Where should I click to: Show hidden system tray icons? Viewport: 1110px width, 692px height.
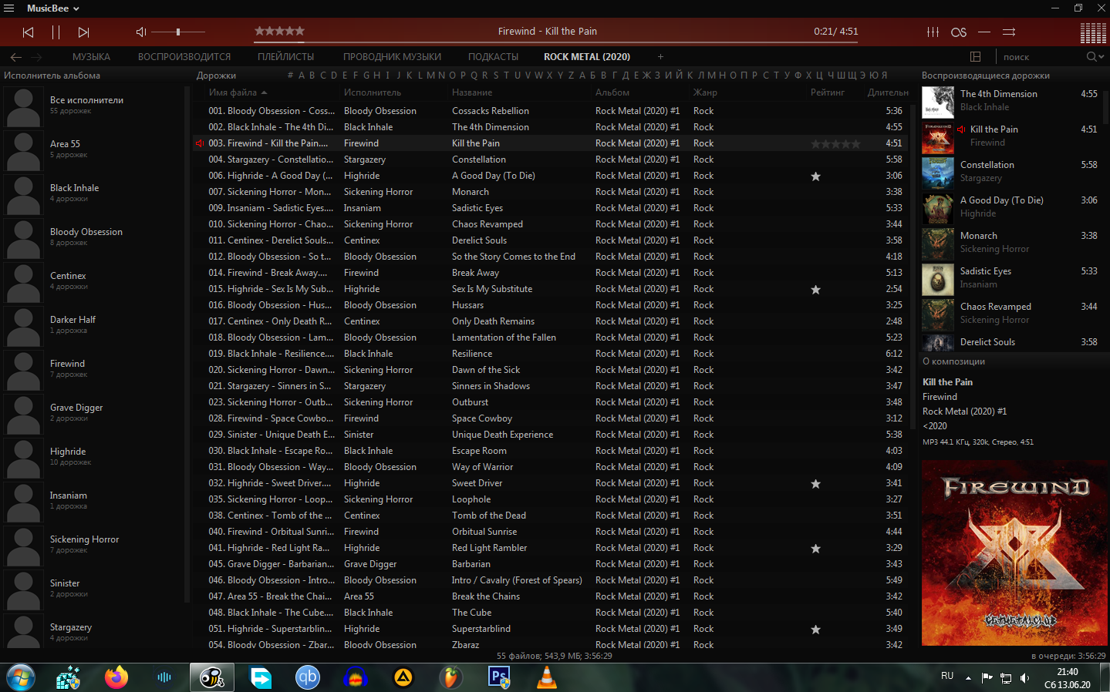pos(968,678)
